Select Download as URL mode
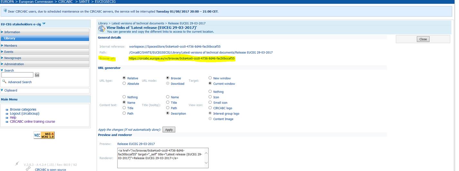 click(168, 83)
